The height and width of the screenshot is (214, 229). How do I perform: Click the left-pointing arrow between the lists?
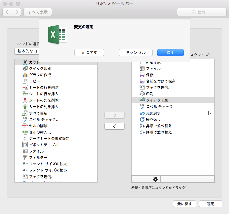pyautogui.click(x=114, y=126)
